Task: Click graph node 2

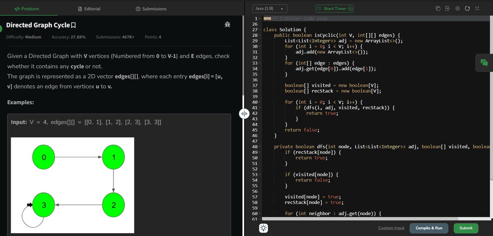Action: [113, 205]
